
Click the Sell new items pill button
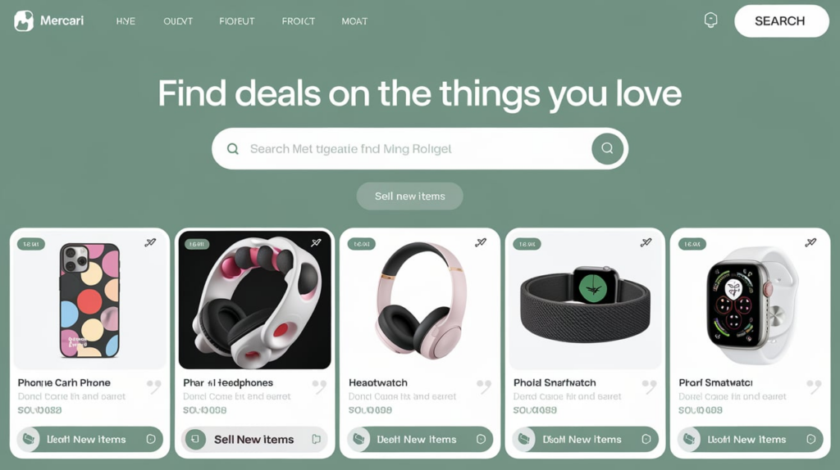point(410,197)
